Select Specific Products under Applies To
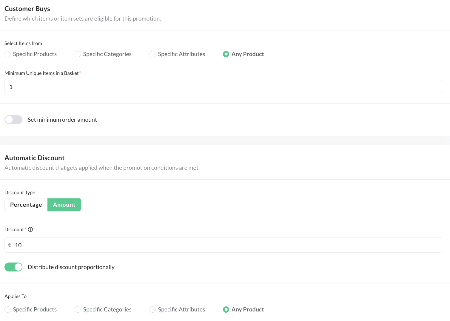This screenshot has width=450, height=321. [x=8, y=309]
